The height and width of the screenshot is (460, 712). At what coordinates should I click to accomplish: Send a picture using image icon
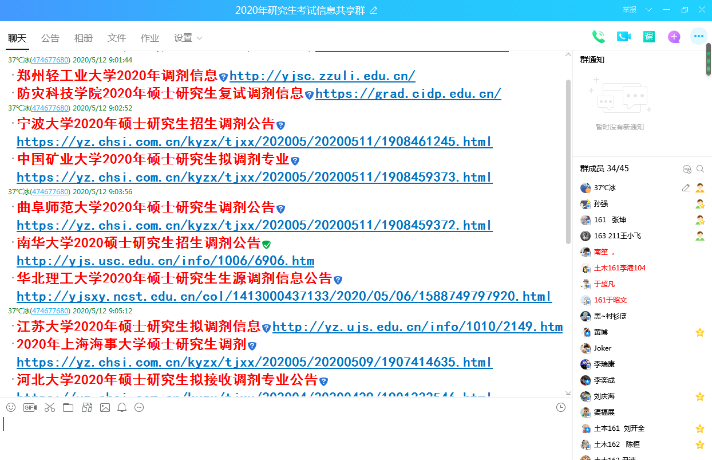point(105,407)
